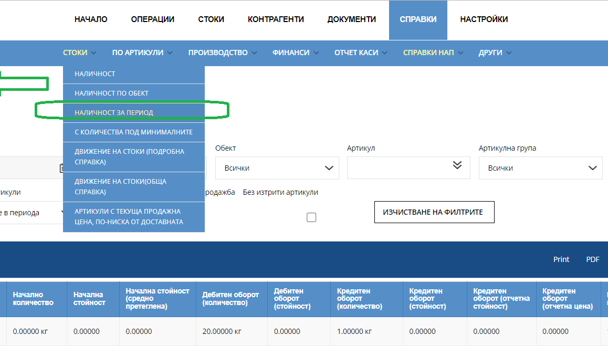The height and width of the screenshot is (346, 608).
Task: Sort by Кредитен оборот (отчетна стойност) header
Action: coord(502,299)
